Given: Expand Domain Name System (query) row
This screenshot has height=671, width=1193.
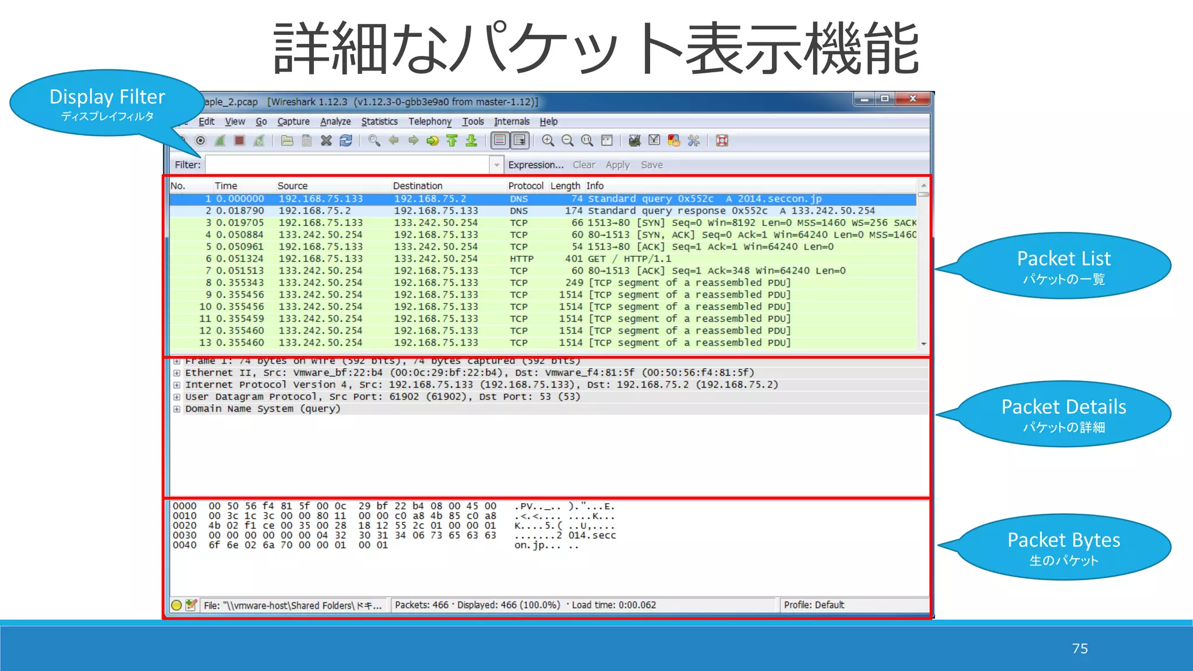Looking at the screenshot, I should click(177, 409).
